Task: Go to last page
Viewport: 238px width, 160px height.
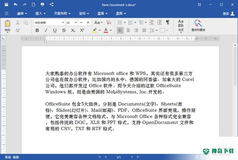Action: (x=138, y=157)
